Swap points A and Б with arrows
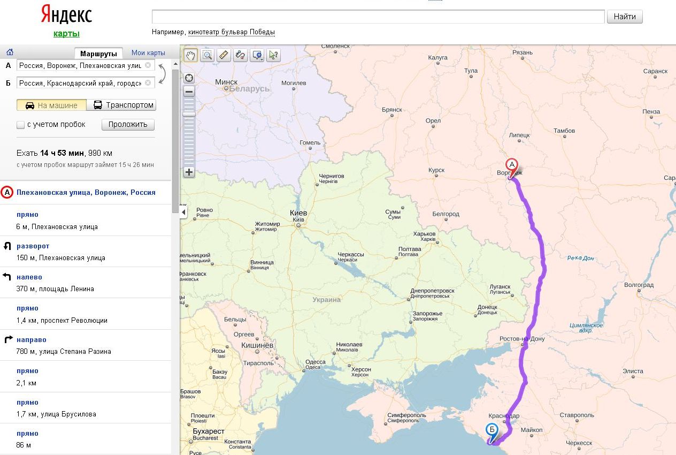The width and height of the screenshot is (676, 455). [163, 74]
